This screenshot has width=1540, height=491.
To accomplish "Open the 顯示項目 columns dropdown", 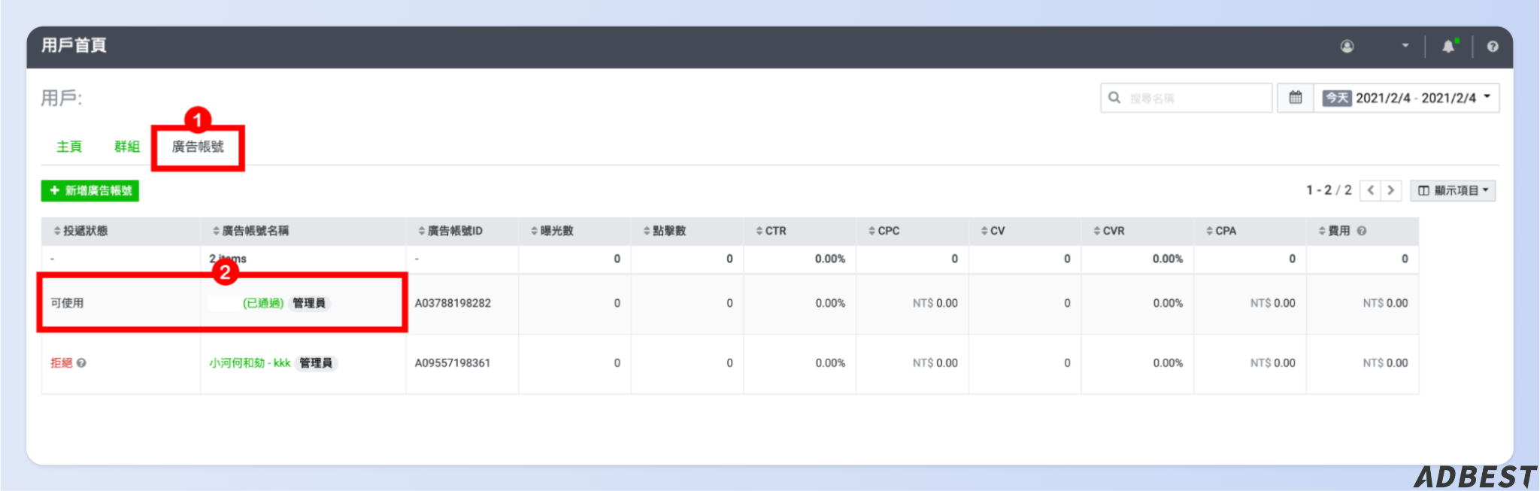I will click(1453, 190).
